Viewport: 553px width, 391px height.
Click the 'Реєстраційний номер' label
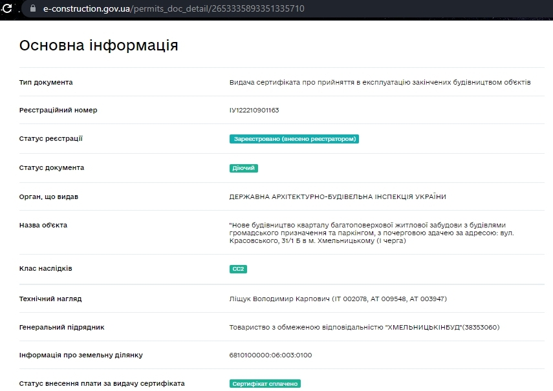[58, 111]
